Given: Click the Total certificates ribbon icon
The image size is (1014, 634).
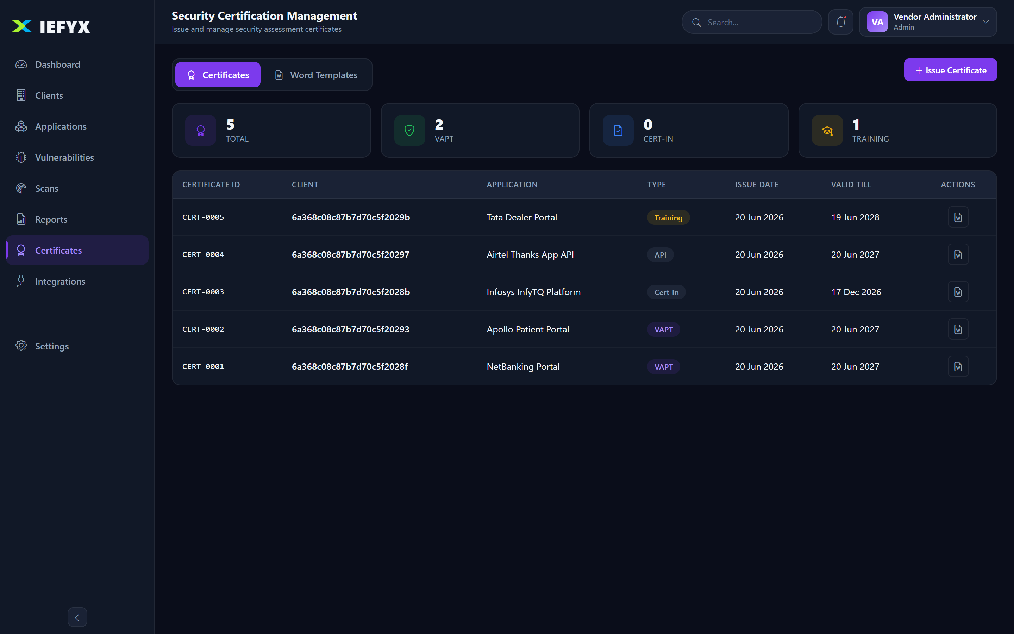Looking at the screenshot, I should coord(200,130).
